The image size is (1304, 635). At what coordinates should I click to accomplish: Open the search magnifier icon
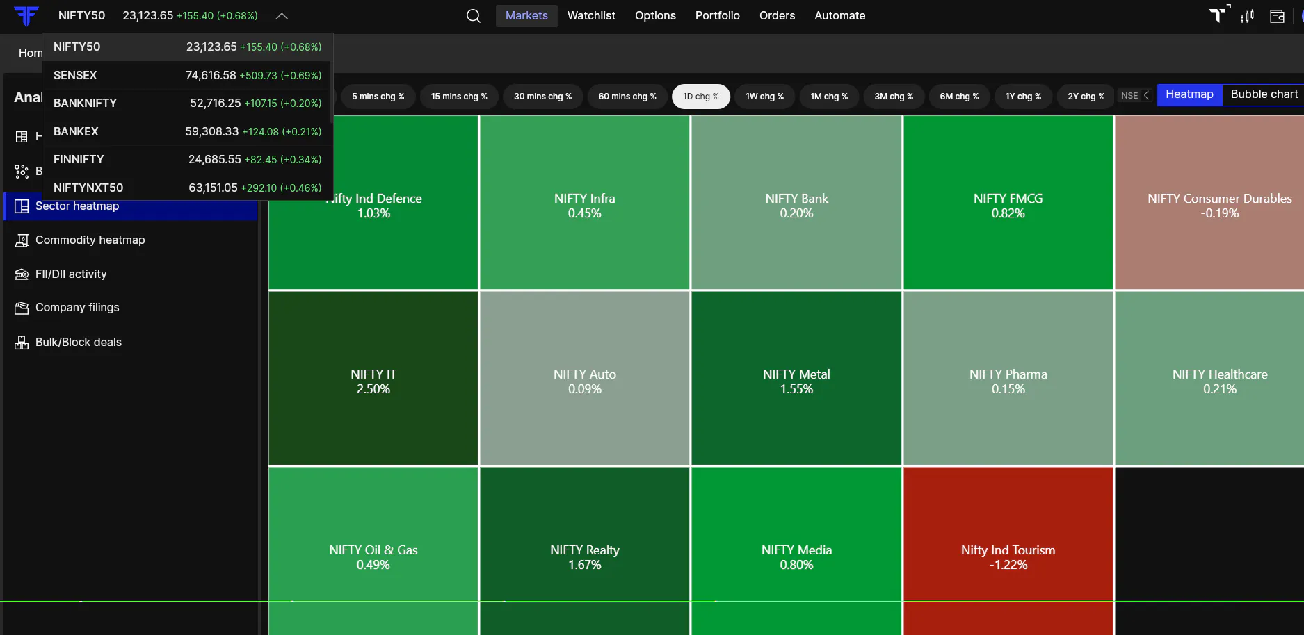[474, 15]
